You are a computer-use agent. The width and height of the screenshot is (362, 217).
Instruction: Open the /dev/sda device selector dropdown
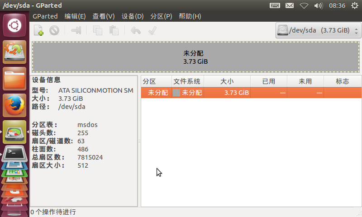click(x=318, y=30)
